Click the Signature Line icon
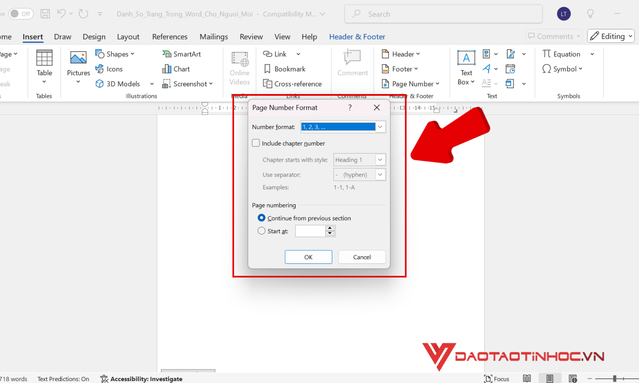639x383 pixels. pos(510,54)
